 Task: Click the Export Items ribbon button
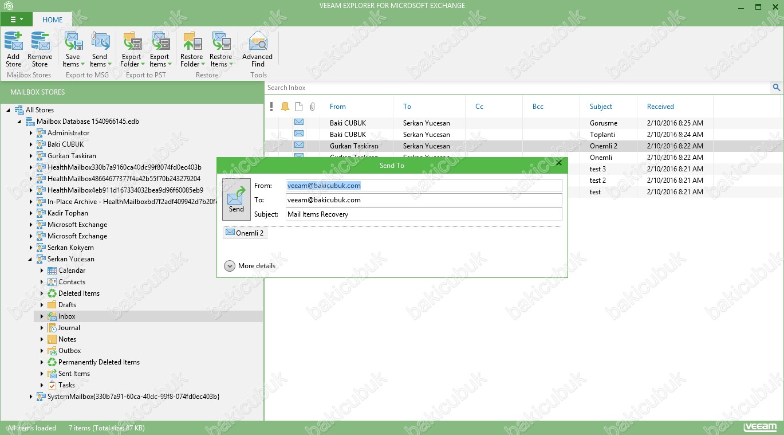[x=159, y=49]
